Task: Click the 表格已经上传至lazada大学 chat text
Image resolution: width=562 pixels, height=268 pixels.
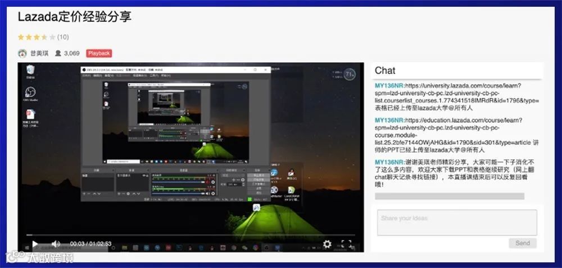Action: coord(424,108)
